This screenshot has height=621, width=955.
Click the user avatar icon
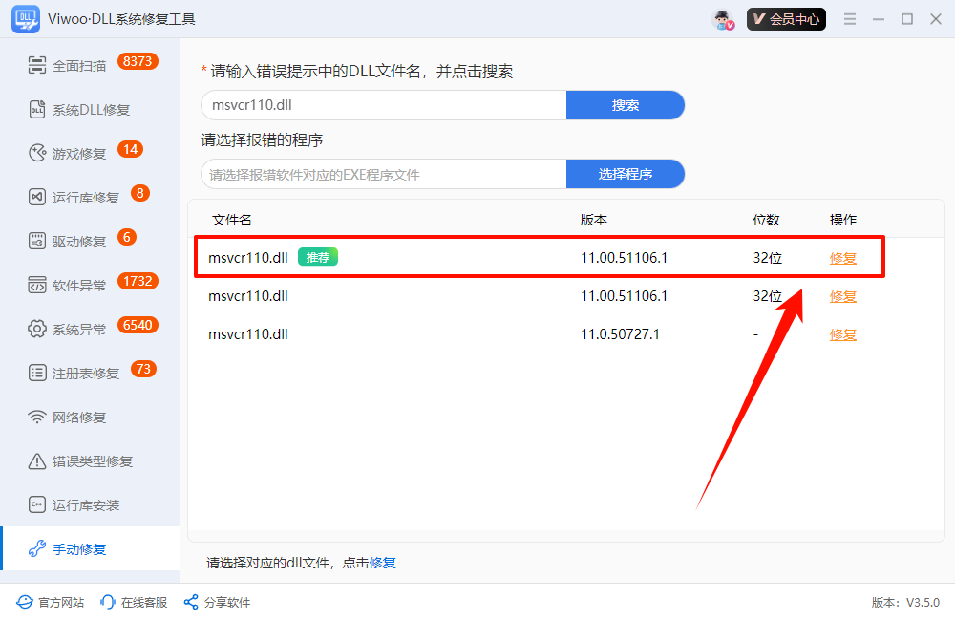(x=723, y=19)
